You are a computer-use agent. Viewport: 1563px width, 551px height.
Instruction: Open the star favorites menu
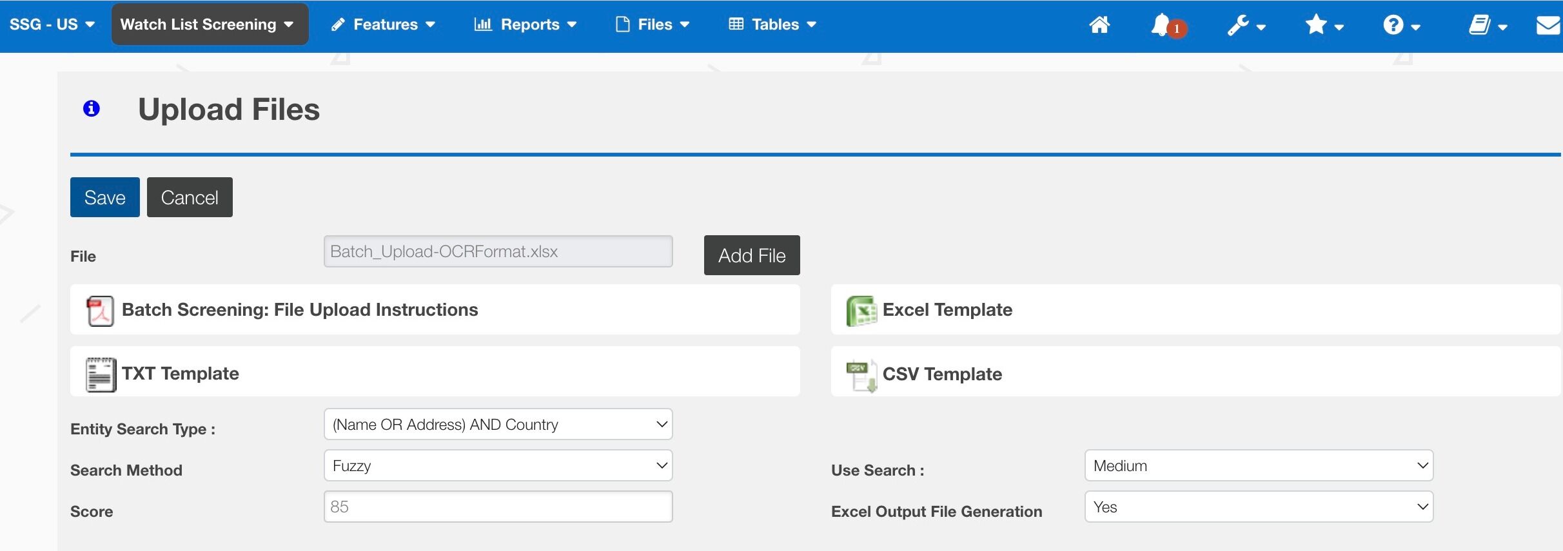pos(1324,25)
